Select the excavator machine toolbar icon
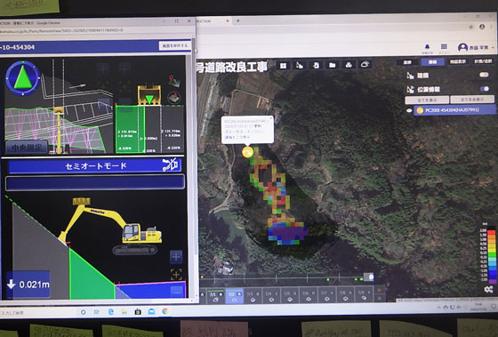Screen dimensions: 498x337 (300, 66)
